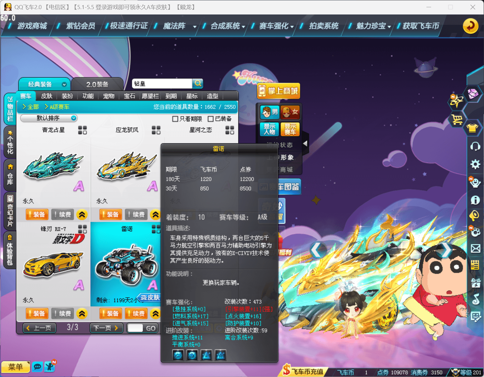484x377 pixels.
Task: Click the search magnifier button
Action: point(198,83)
